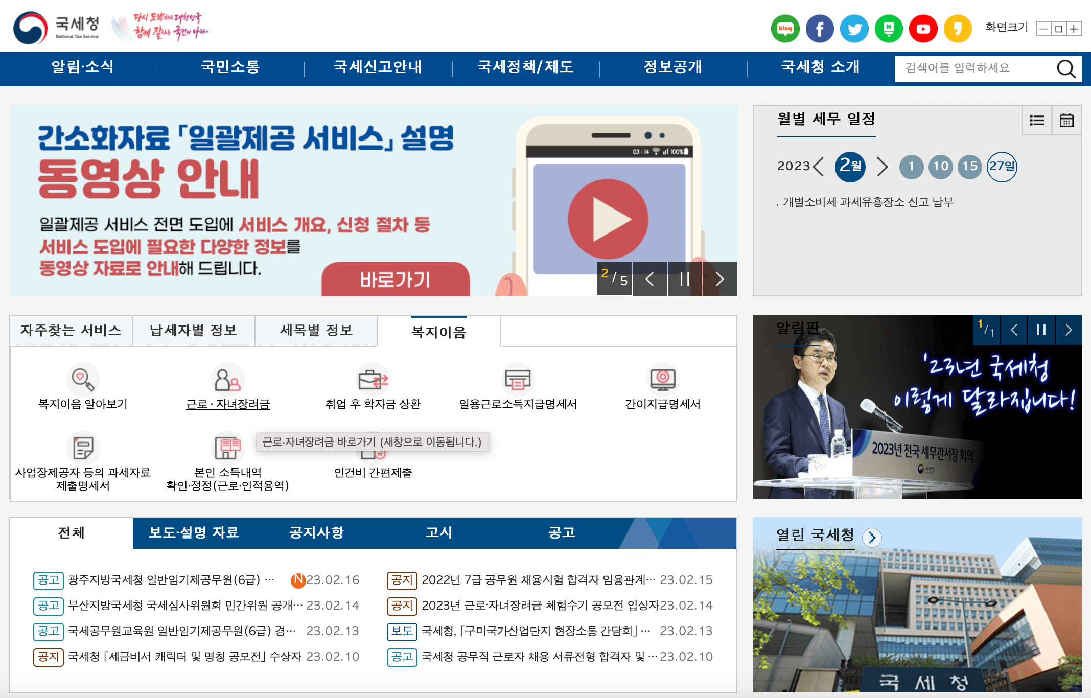Go to the previous banner slide
Image resolution: width=1091 pixels, height=698 pixels.
[x=650, y=280]
